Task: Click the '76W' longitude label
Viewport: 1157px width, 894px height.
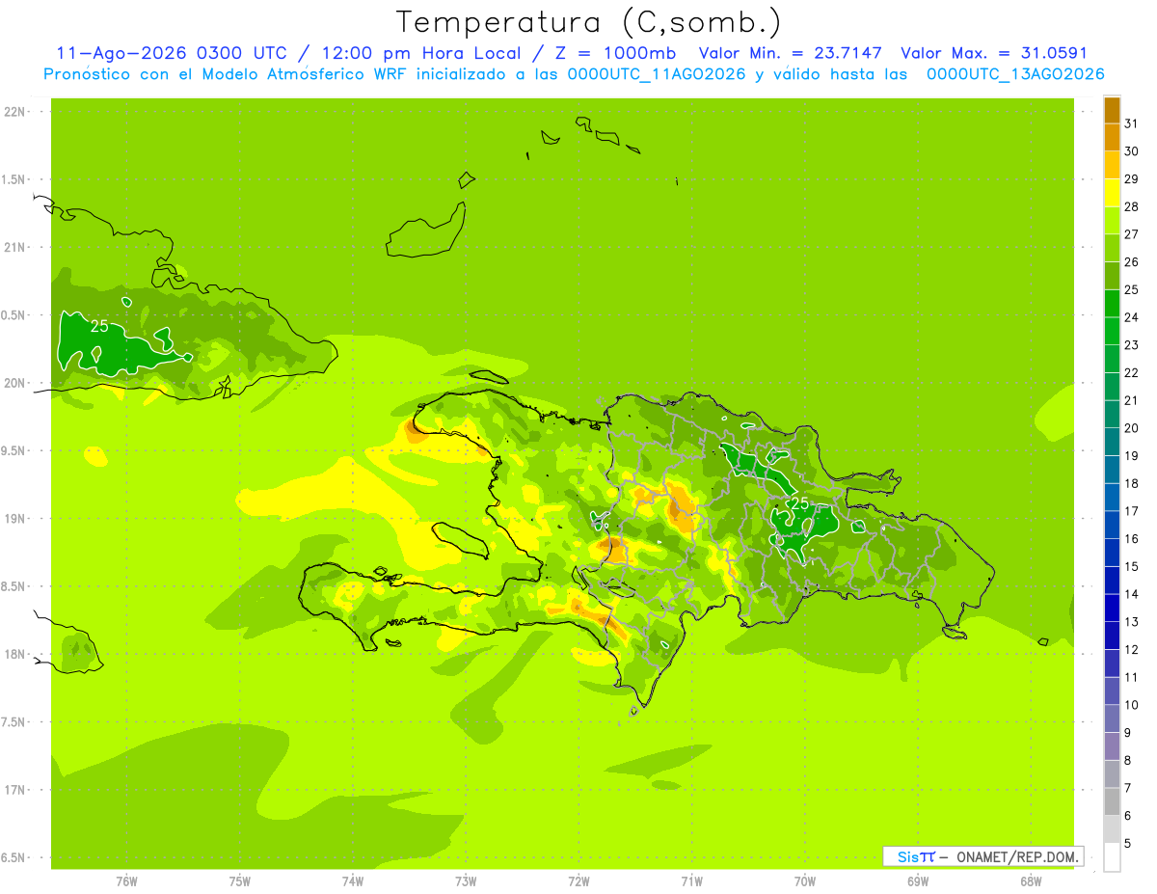Action: (x=126, y=881)
